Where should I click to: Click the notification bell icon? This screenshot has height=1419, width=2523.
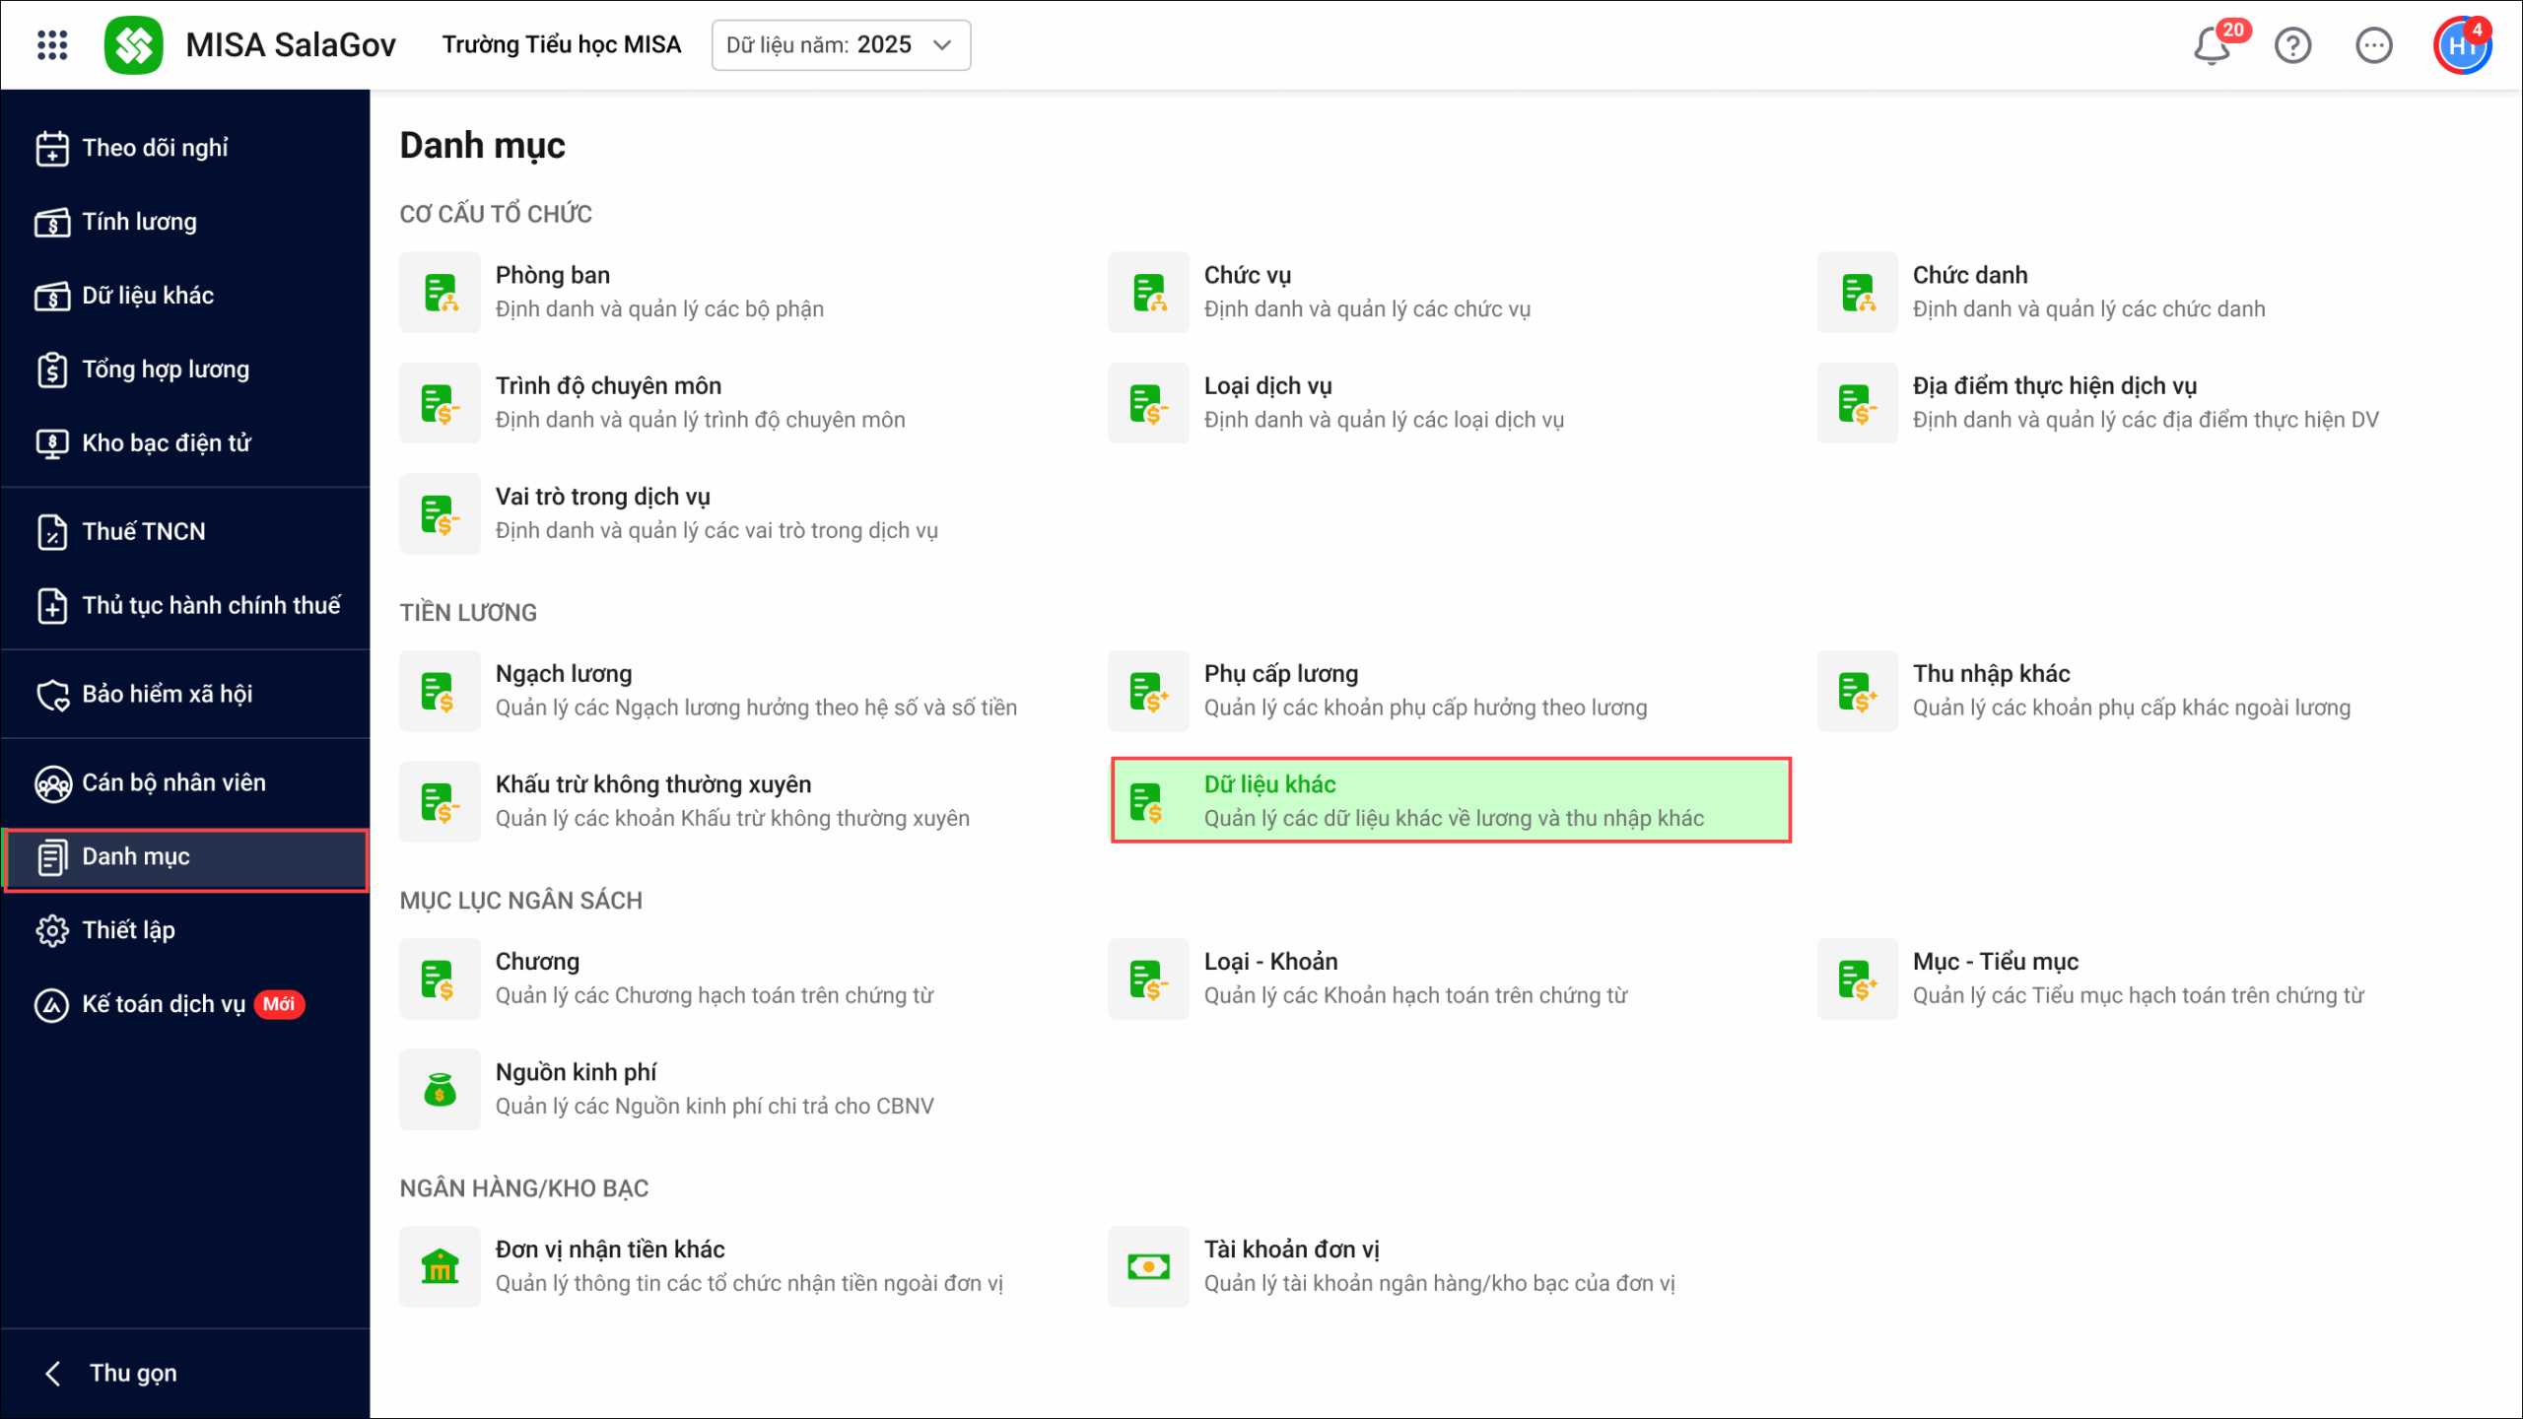[x=2211, y=45]
